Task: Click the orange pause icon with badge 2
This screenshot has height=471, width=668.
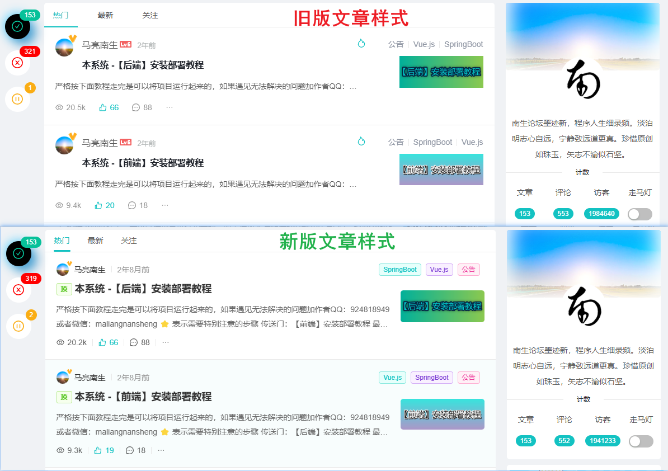Action: (x=18, y=326)
